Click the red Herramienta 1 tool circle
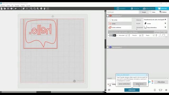Screen dimensions: 169x95 (x=110, y=16)
